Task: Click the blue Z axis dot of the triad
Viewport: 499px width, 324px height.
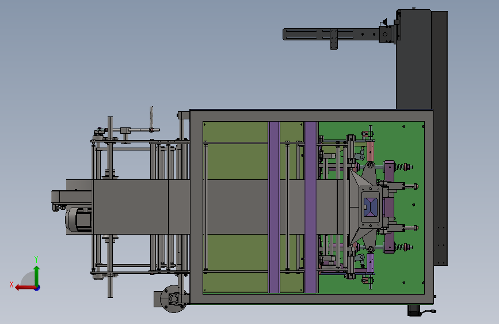Action: click(x=37, y=288)
